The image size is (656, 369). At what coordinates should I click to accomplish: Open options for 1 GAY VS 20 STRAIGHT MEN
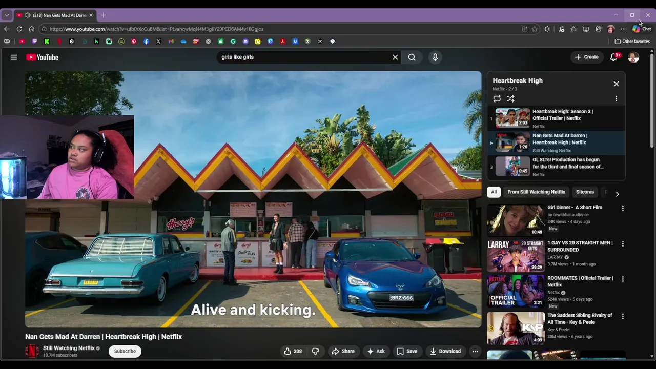click(x=623, y=244)
